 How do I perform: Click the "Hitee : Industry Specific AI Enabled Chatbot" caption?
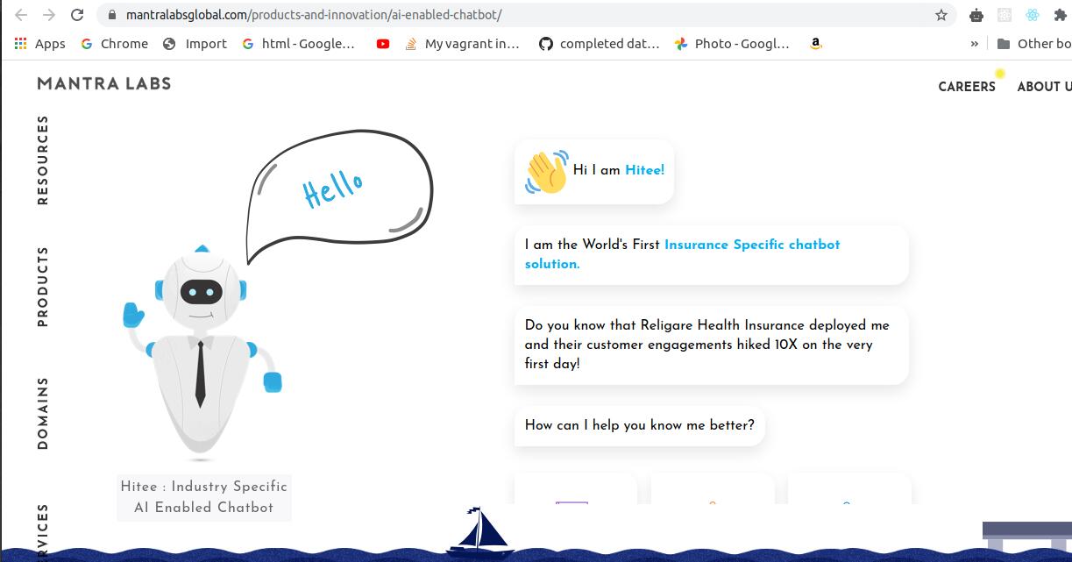coord(204,497)
